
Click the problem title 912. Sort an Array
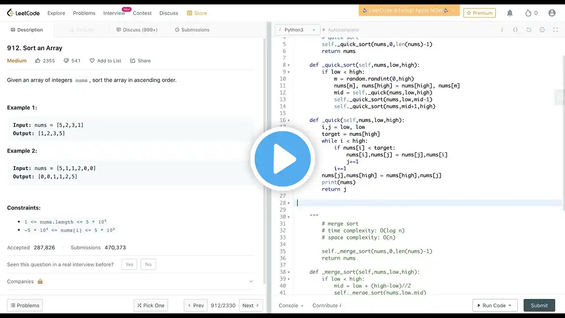click(35, 48)
